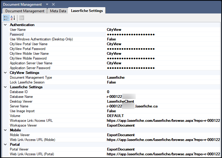Select Application Server Password label
The image size is (222, 158).
click(30, 68)
